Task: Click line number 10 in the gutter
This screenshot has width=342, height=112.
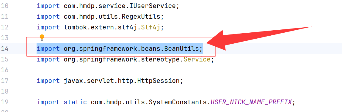Action: 4,6
